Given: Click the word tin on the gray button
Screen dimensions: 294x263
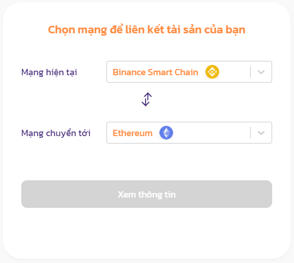Looking at the screenshot, I should 170,195.
